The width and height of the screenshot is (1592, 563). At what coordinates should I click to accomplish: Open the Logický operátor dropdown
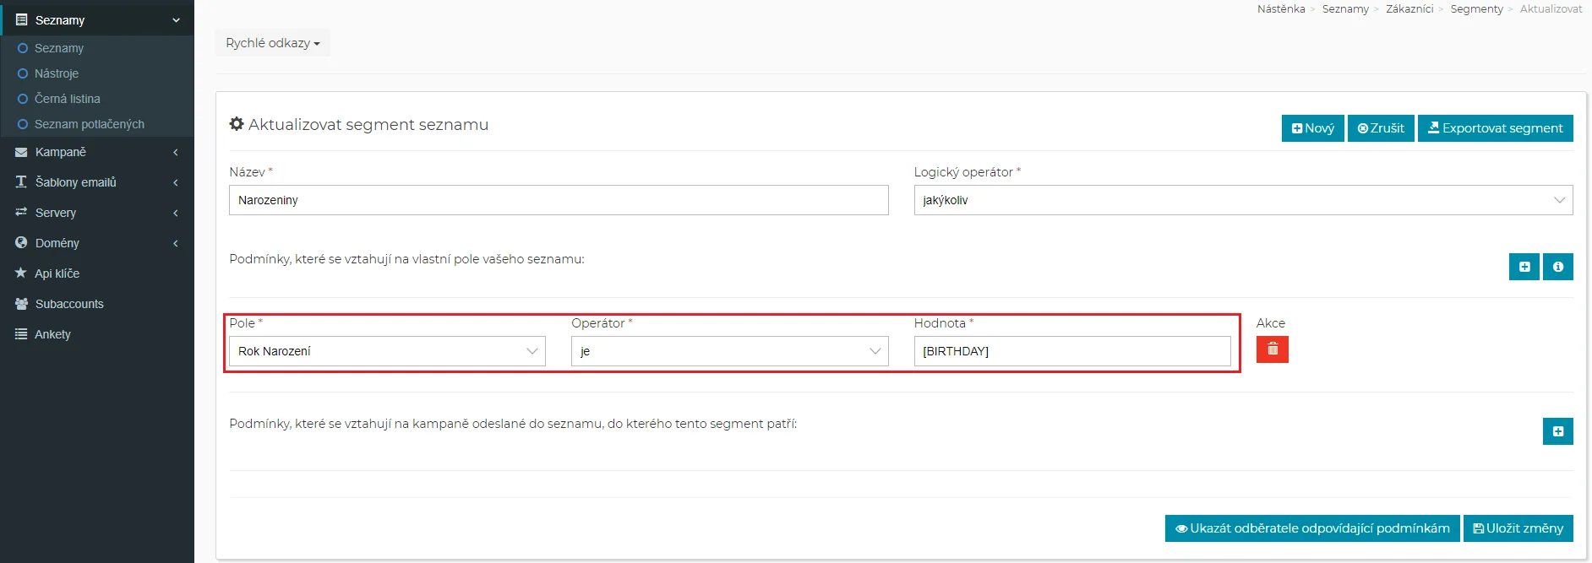[1242, 200]
